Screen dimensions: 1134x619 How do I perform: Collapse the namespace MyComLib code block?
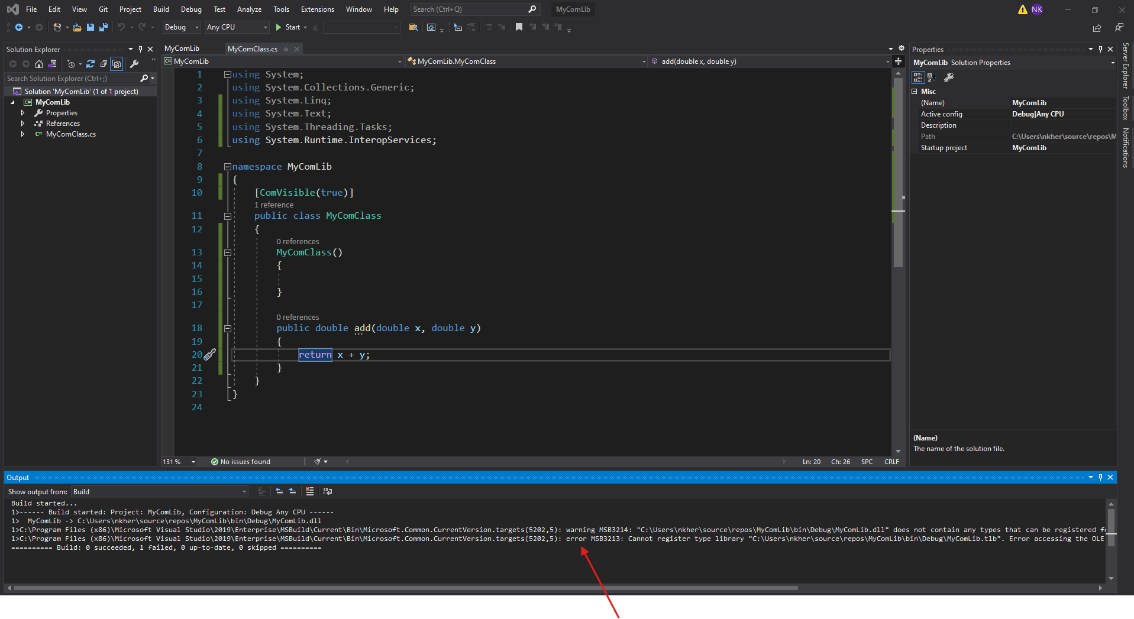click(x=227, y=167)
